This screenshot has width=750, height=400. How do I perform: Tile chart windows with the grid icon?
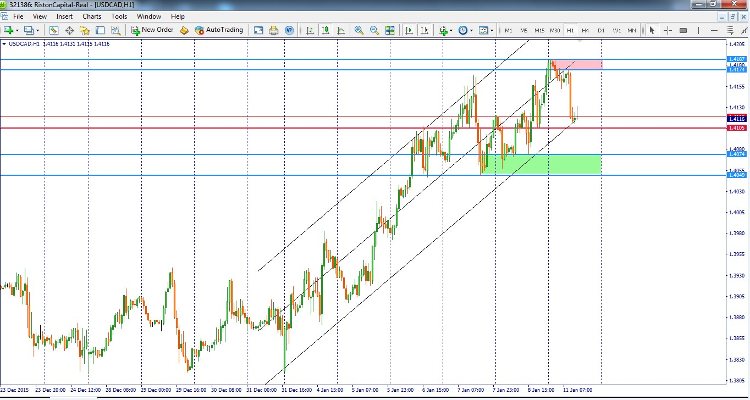click(x=390, y=30)
